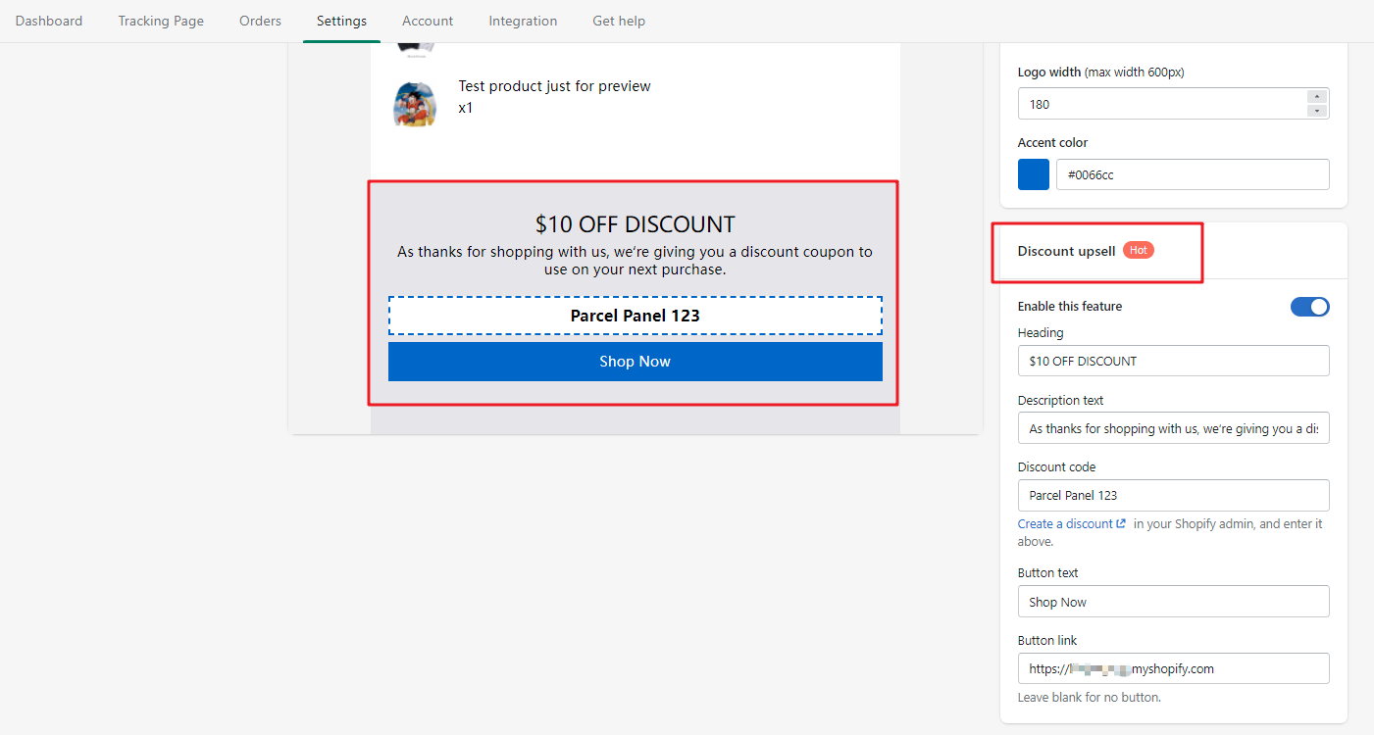Click the Hot badge next to Discount upsell

[1139, 250]
